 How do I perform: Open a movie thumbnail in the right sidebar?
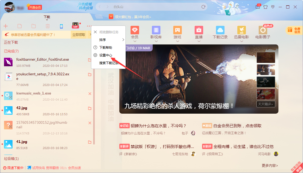[266, 57]
